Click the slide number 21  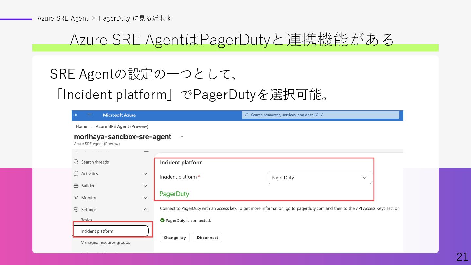coord(462,257)
